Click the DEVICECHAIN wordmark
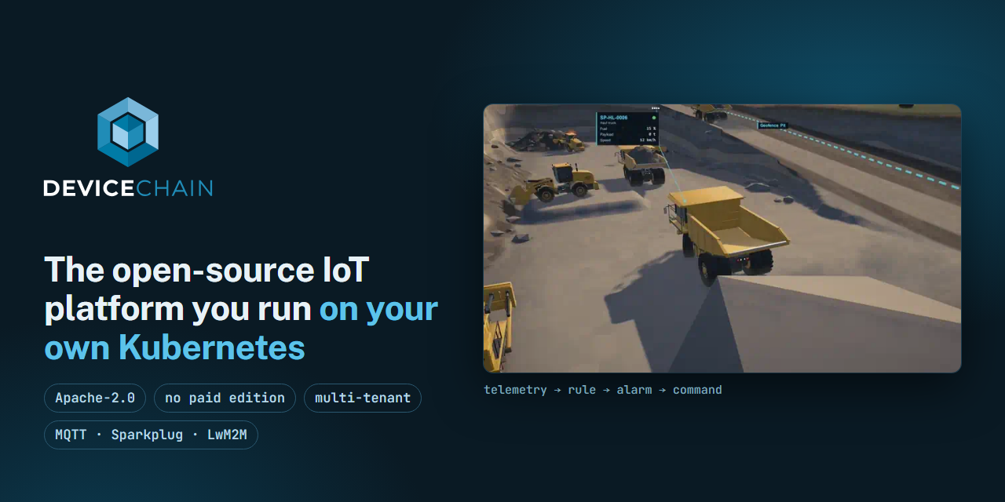Viewport: 1005px width, 502px height. click(128, 188)
